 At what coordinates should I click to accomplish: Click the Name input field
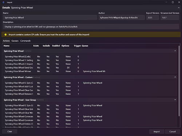(x=50, y=17)
